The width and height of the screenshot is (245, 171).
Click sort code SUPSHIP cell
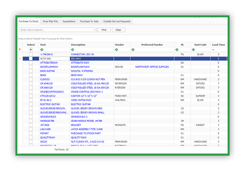pos(200,96)
